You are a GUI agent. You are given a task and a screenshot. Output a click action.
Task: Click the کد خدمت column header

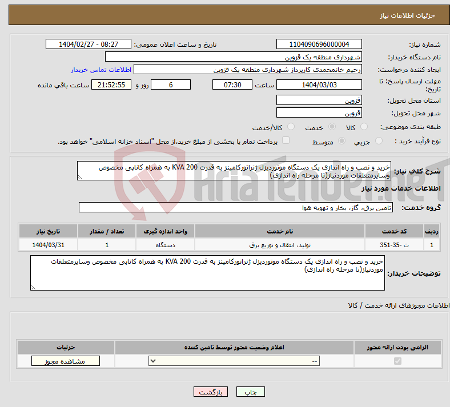tap(395, 231)
